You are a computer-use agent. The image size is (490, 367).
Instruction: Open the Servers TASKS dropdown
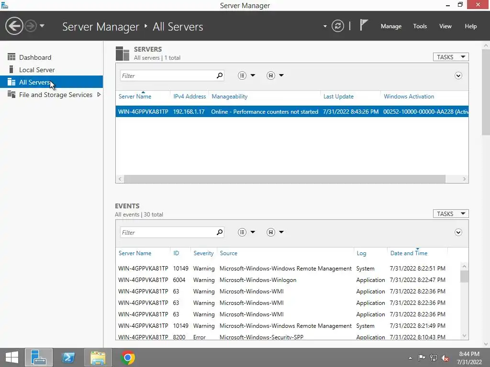pos(451,57)
